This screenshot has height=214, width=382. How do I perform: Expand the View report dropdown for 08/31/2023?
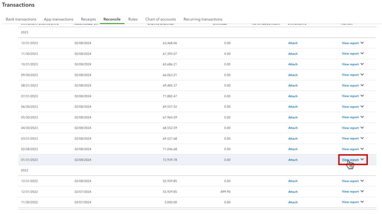click(x=363, y=85)
